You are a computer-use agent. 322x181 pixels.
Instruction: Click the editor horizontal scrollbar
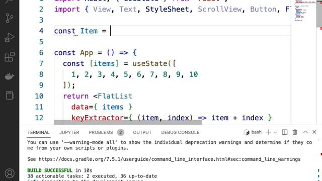pos(128,123)
